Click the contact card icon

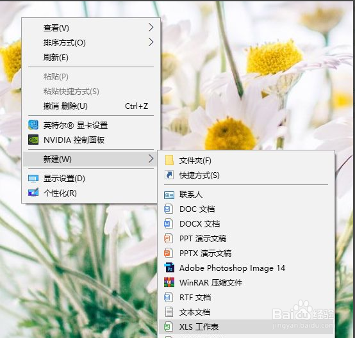[x=169, y=195]
